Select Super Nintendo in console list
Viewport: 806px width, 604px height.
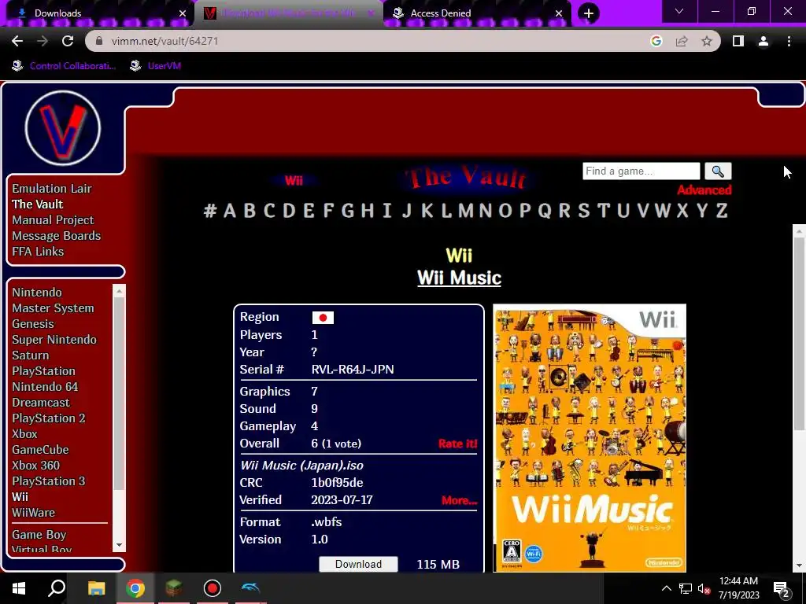[x=54, y=340]
